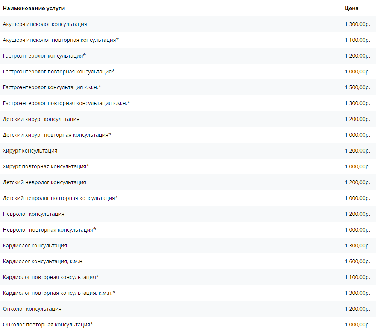Click the 1 500,00р. price for Гастроэнтеролог к.м.н.
The image size is (376, 331).
click(357, 87)
